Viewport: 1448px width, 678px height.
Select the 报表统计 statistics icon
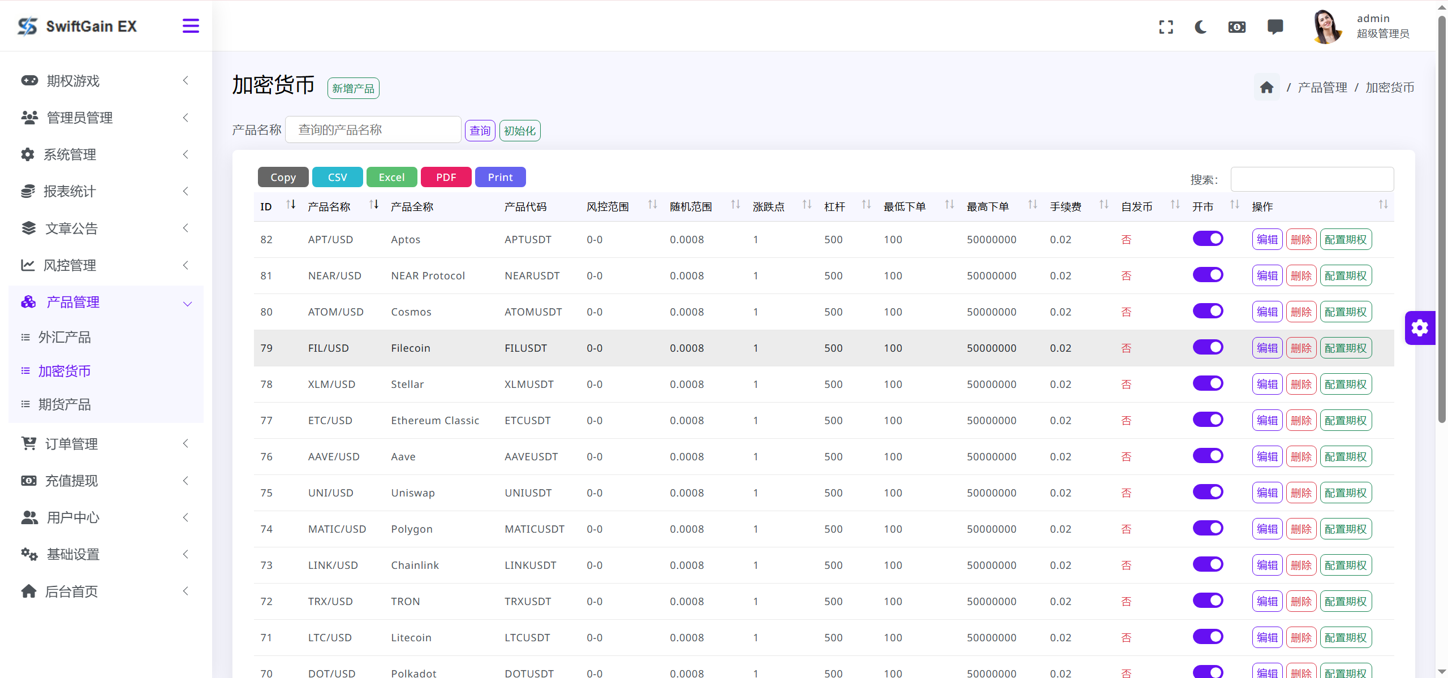coord(29,191)
